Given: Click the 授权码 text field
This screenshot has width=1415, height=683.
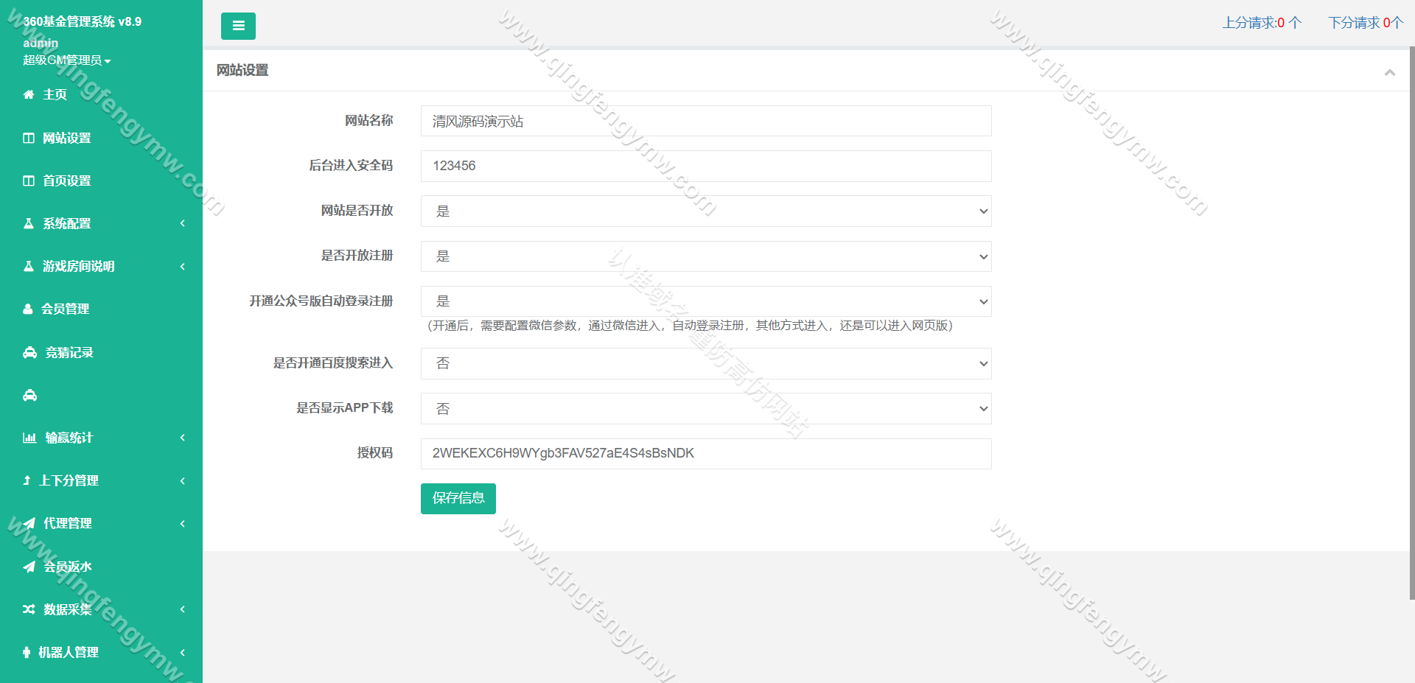Looking at the screenshot, I should (x=705, y=454).
